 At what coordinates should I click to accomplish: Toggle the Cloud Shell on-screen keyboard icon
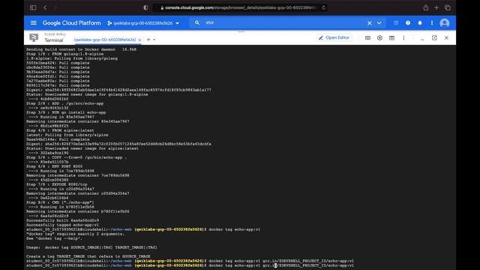coord(367,38)
